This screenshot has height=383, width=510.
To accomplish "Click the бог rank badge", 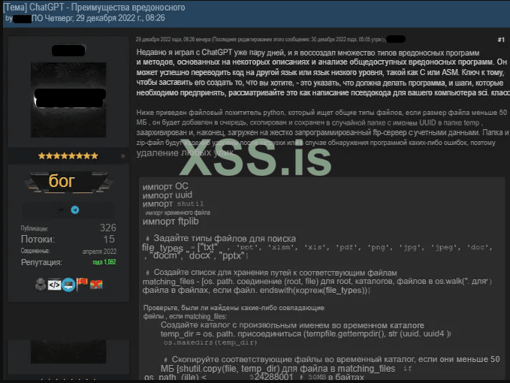I will 68,182.
